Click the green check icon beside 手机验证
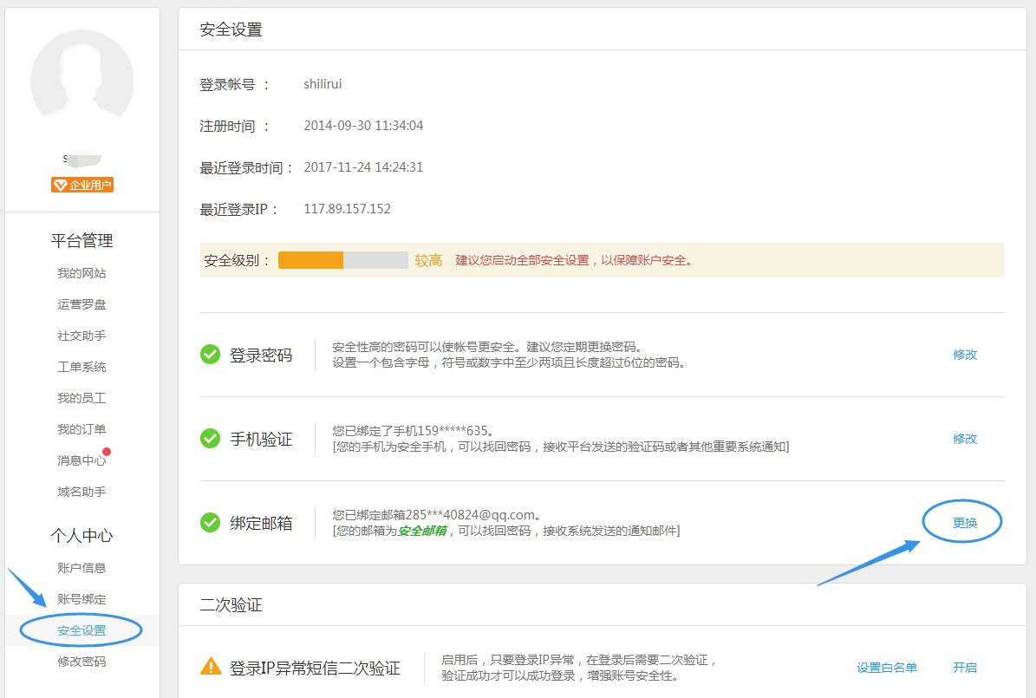The height and width of the screenshot is (698, 1036). pyautogui.click(x=210, y=438)
